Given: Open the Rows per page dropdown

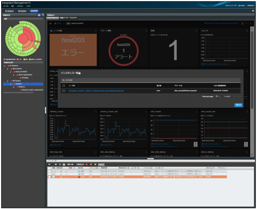Looking at the screenshot, I should coord(217,96).
